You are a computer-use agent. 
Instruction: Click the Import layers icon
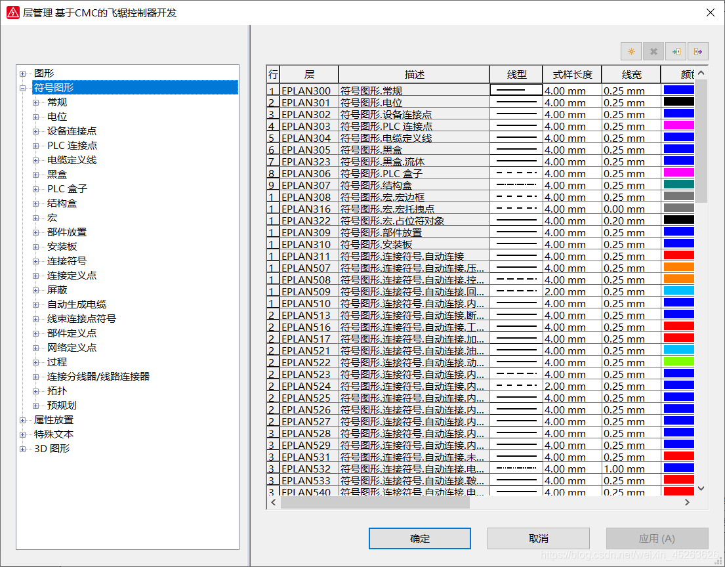[x=675, y=51]
